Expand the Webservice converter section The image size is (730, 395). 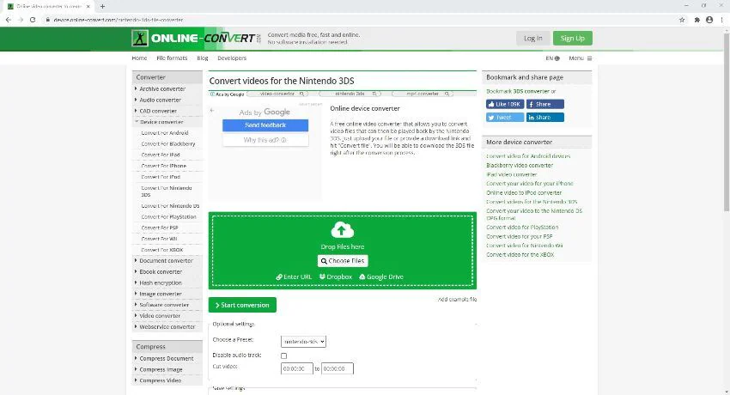[x=167, y=326]
